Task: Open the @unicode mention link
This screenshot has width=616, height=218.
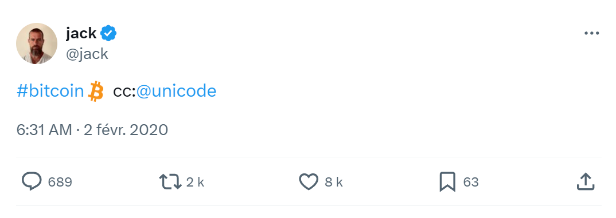Action: pos(177,91)
